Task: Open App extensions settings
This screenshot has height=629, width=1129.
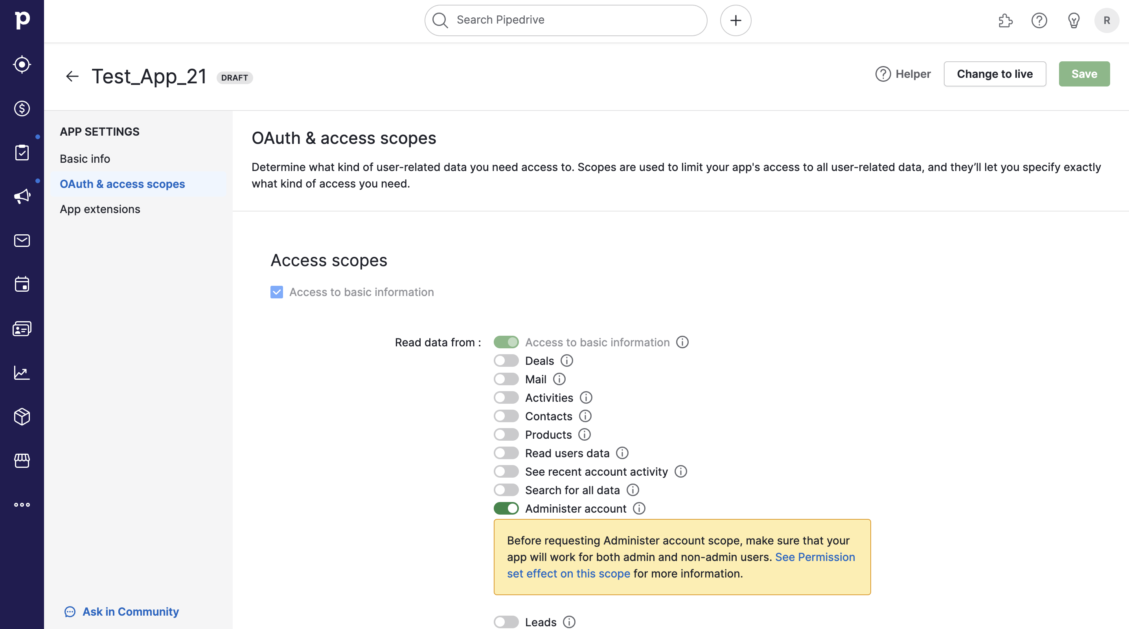Action: pos(100,209)
